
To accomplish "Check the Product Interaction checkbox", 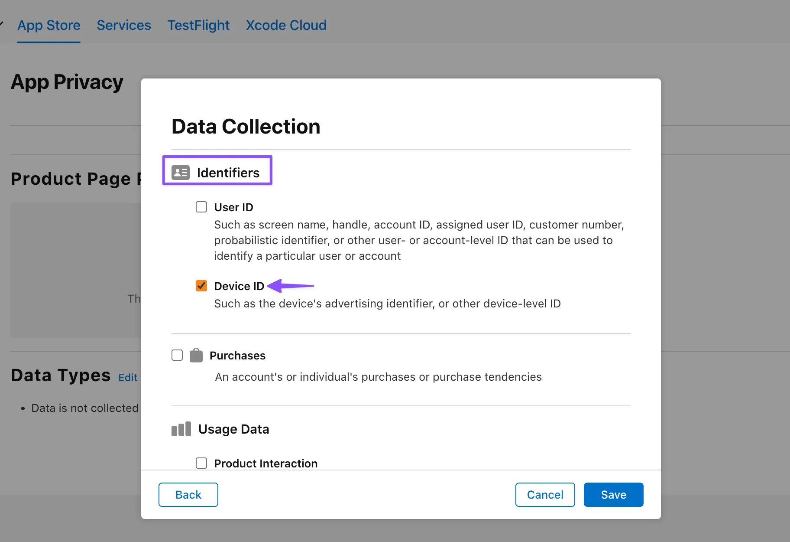I will coord(201,463).
